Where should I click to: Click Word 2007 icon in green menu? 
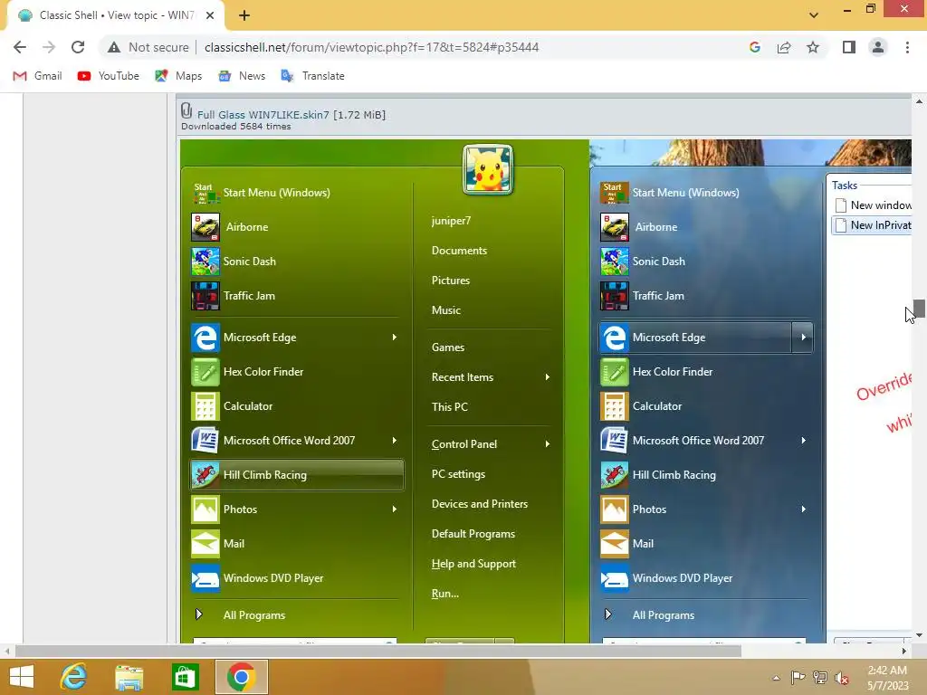point(205,441)
